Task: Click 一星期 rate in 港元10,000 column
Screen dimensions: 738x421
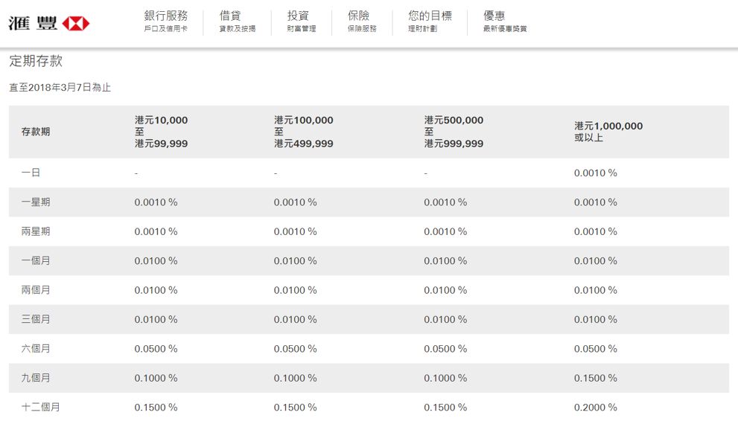Action: tap(156, 202)
